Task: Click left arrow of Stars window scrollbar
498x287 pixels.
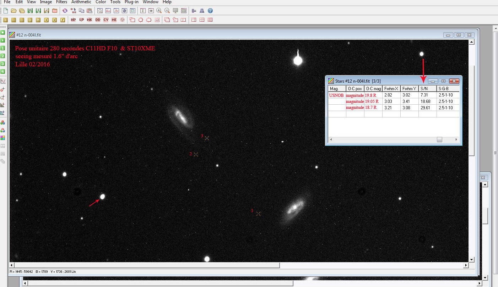Action: point(331,140)
